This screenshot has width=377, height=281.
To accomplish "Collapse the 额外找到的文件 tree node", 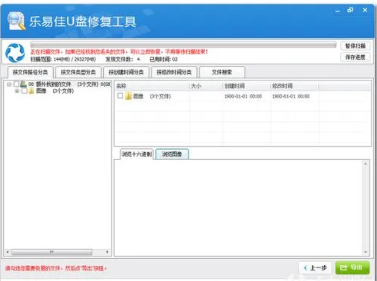I will (x=9, y=84).
